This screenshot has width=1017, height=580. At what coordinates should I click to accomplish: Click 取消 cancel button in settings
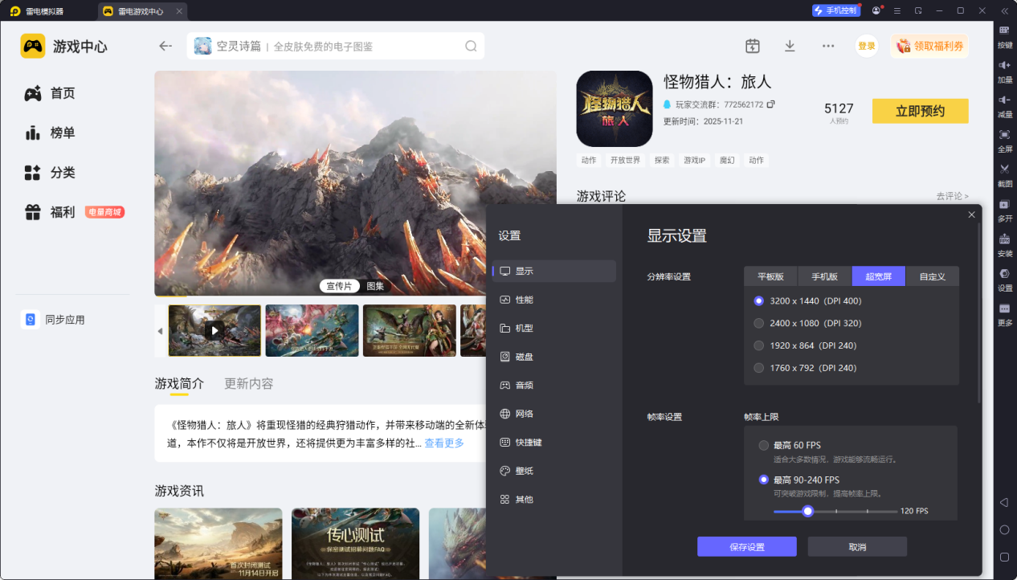click(x=857, y=547)
